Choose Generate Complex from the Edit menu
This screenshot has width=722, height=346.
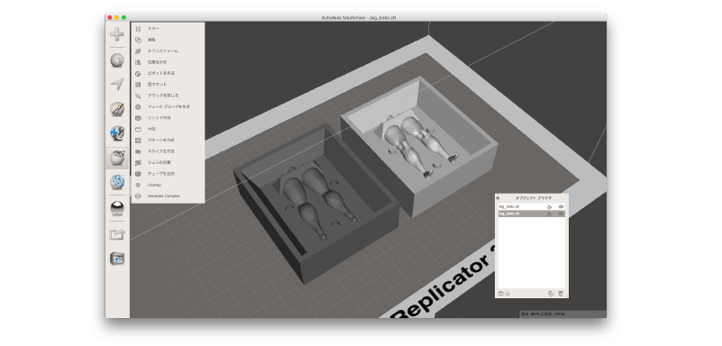coord(168,196)
